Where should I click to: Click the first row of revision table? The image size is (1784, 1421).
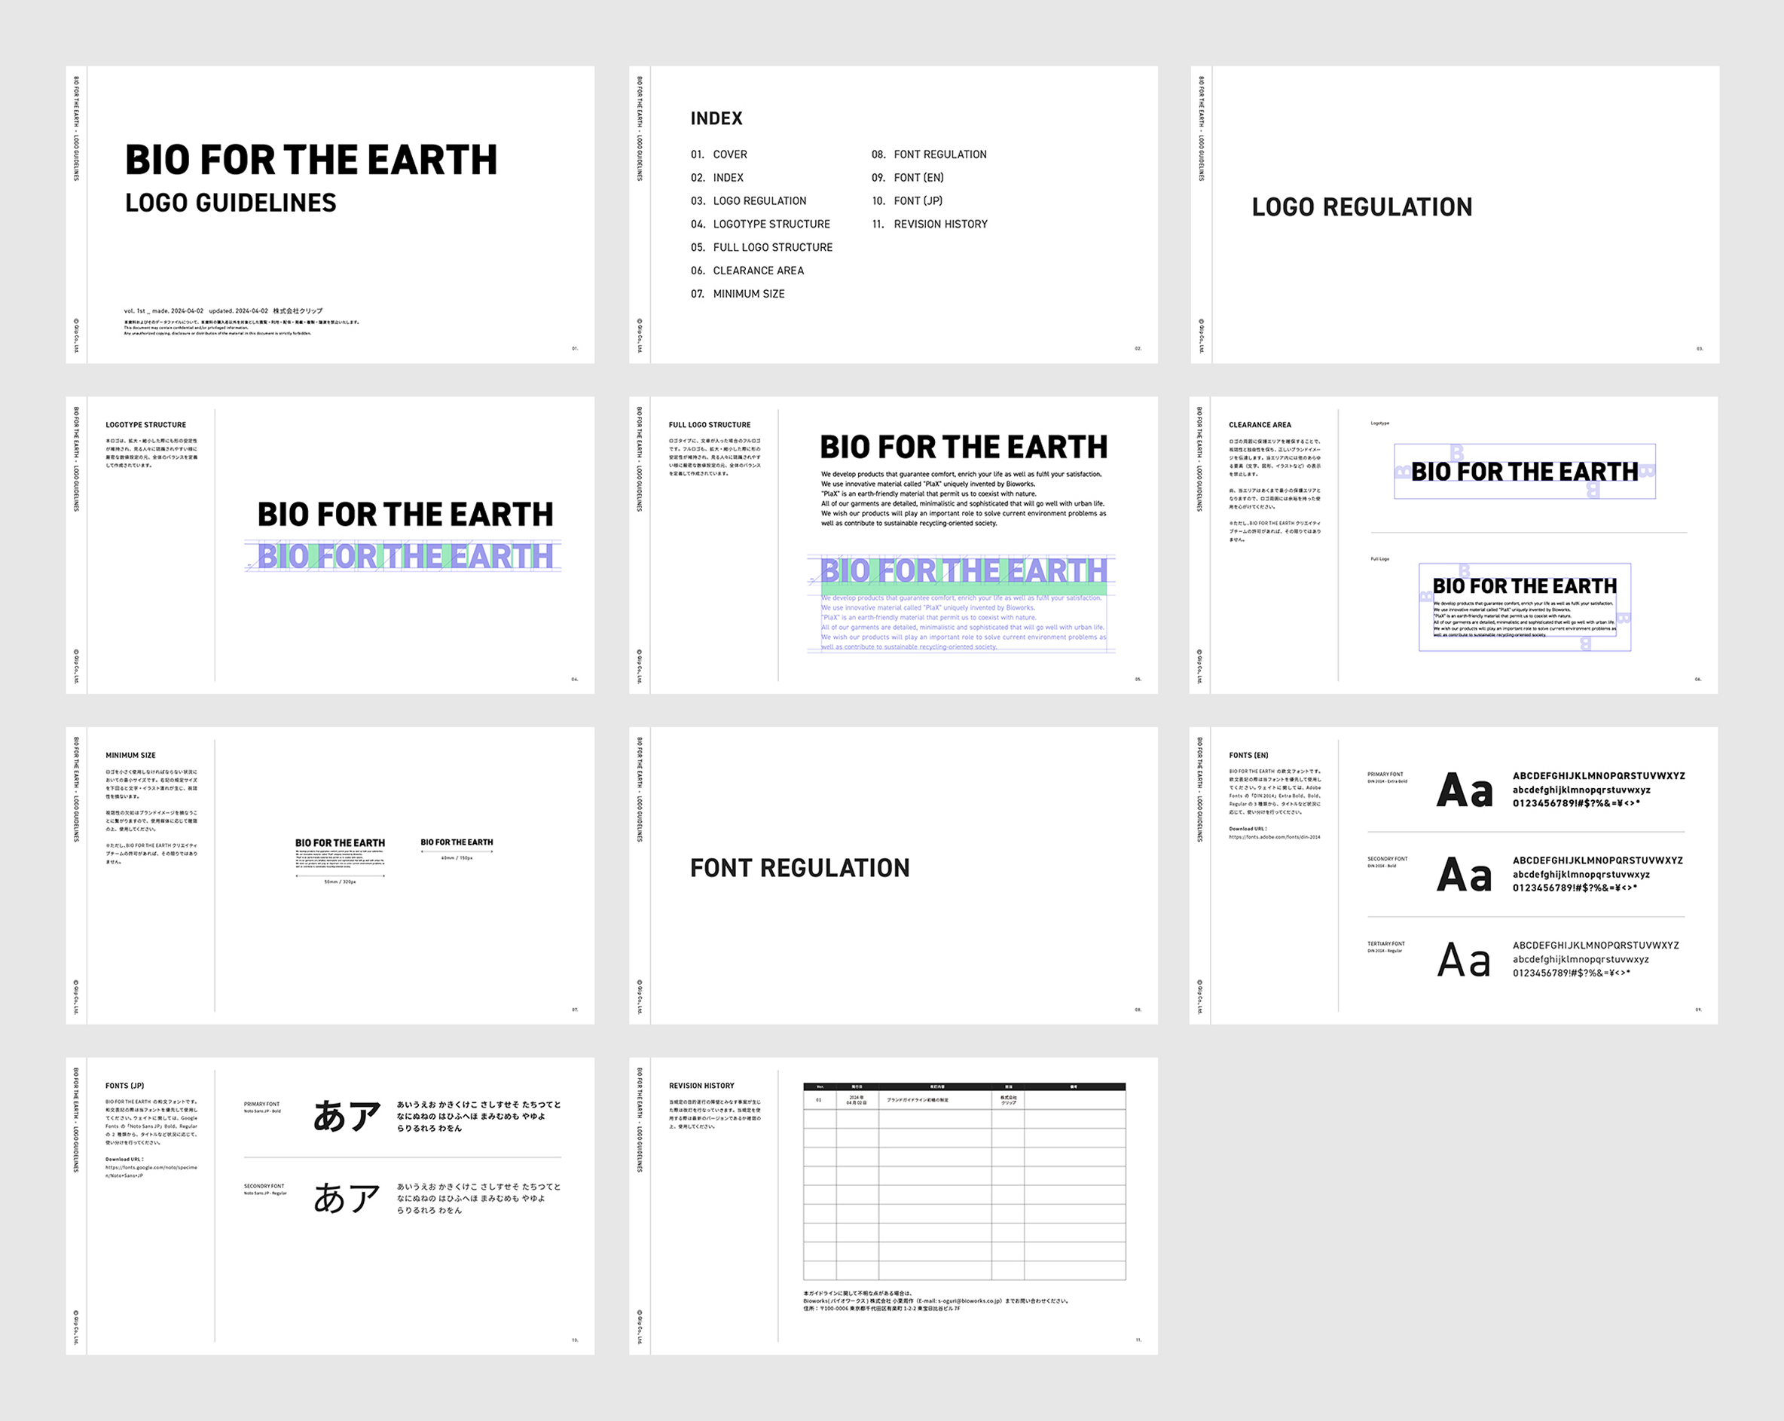tap(964, 1100)
